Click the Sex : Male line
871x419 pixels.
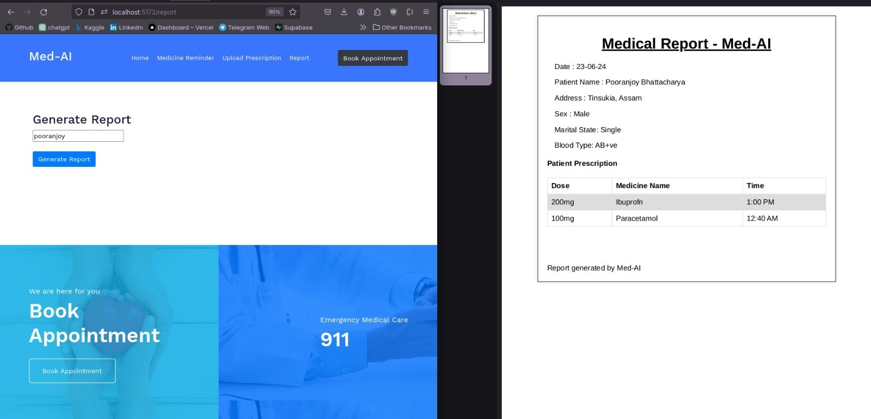tap(572, 114)
